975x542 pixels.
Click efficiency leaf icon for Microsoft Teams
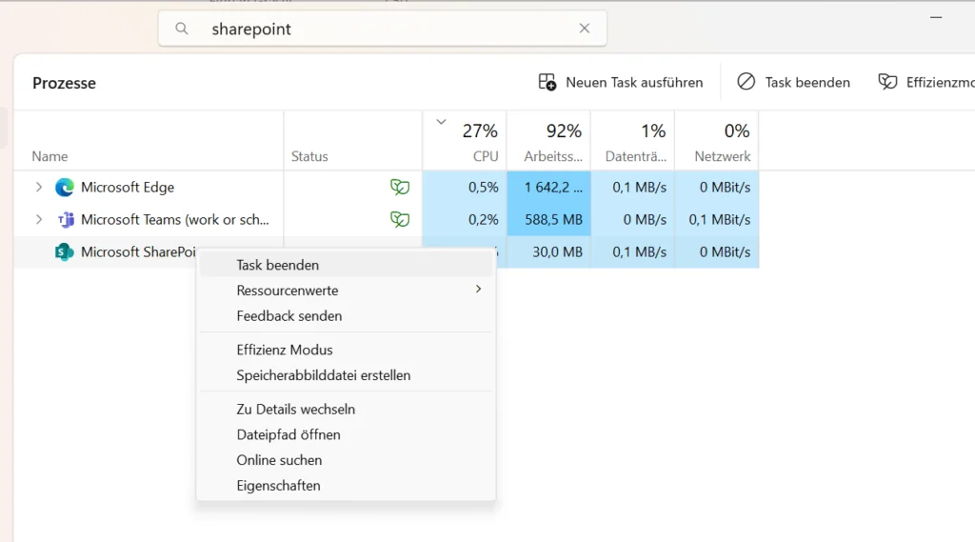click(400, 220)
